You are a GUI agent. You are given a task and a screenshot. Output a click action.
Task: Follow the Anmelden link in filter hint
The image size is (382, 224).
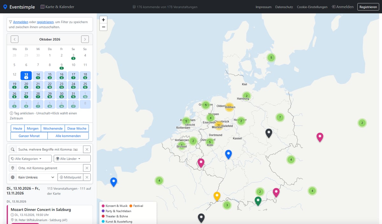pos(21,22)
